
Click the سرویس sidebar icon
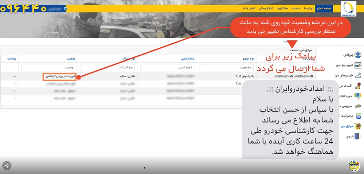[358, 106]
